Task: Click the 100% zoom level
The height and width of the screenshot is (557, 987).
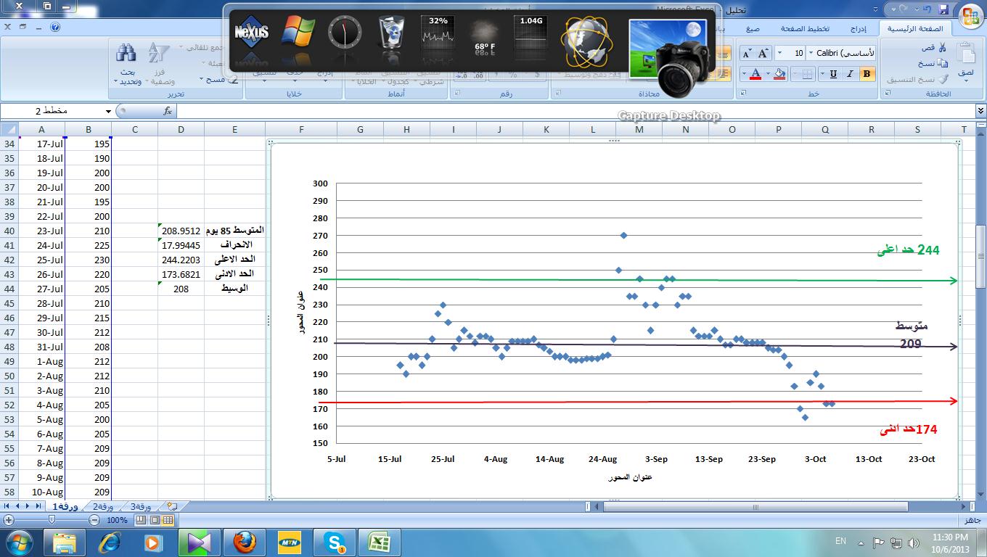Action: (x=117, y=521)
